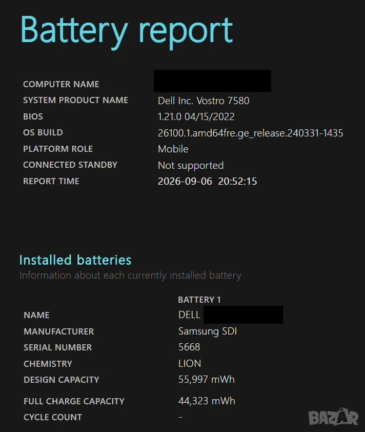Select the Mobile platform role value
The width and height of the screenshot is (365, 432).
173,149
